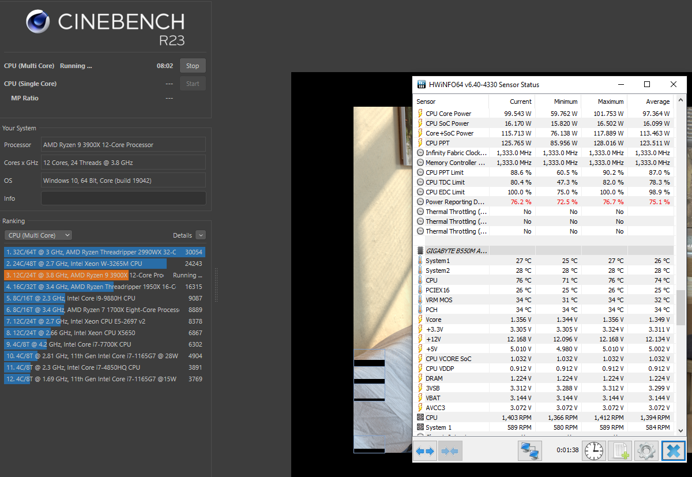
Task: Click the Processor field showing Ryzen 9 3900X
Action: [123, 145]
